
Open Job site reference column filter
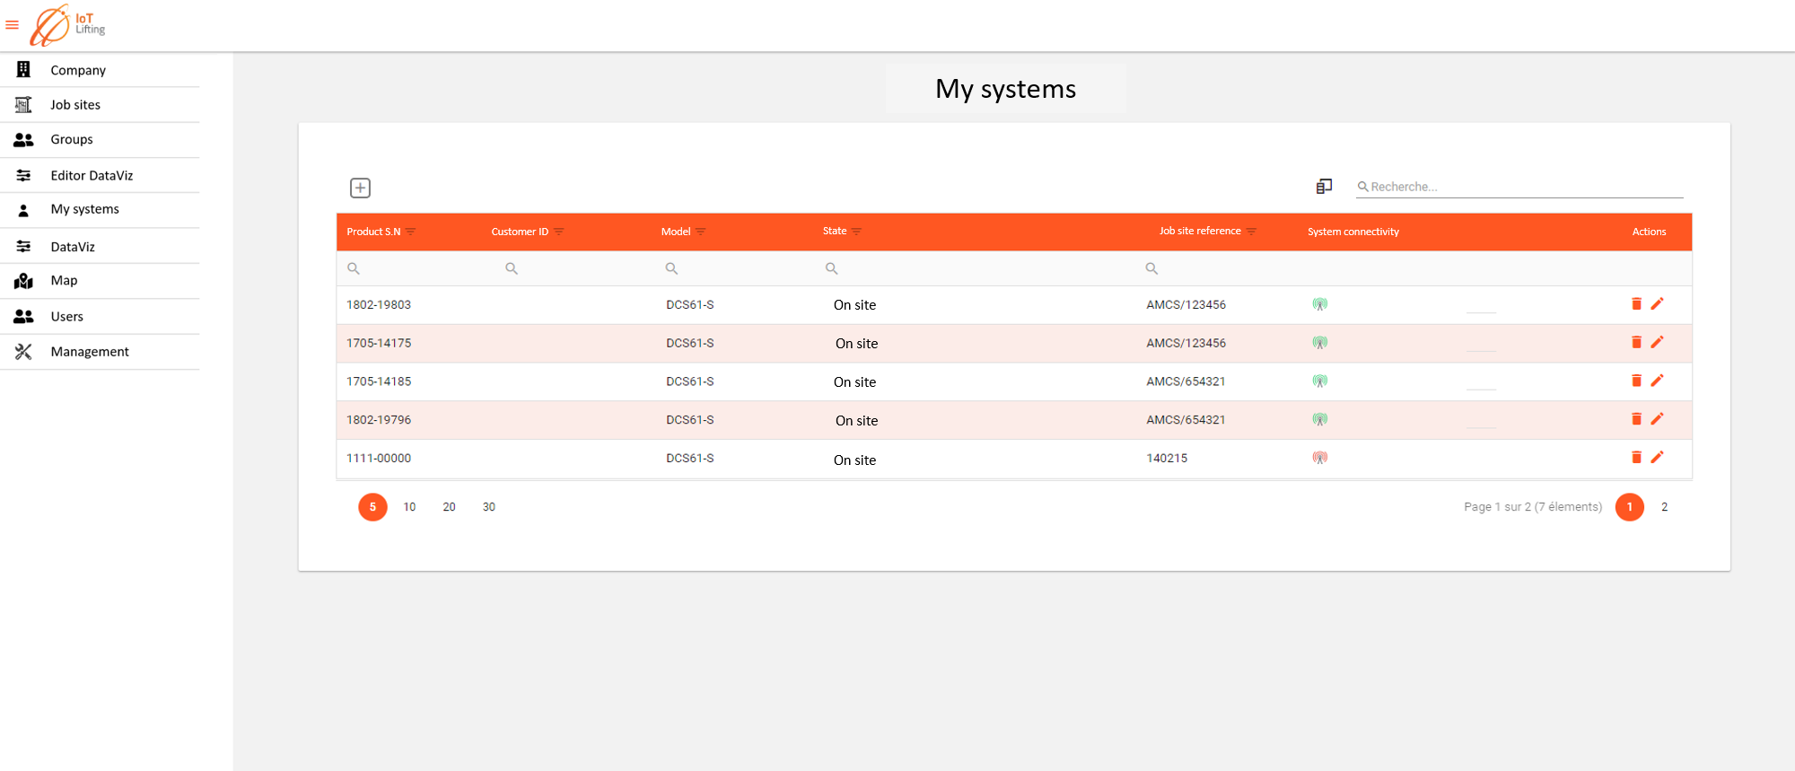1251,232
